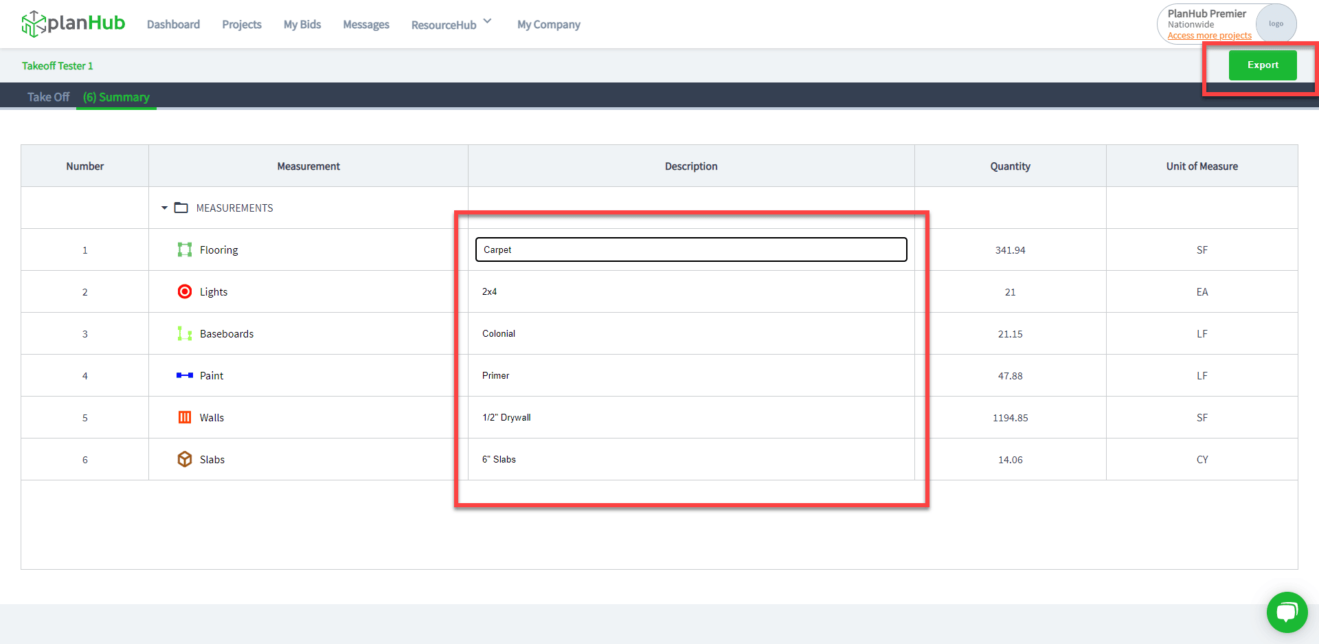Switch to the Take Off tab

pyautogui.click(x=48, y=97)
